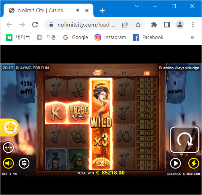
Task: Start autoplay with the play icon
Action: coord(175,164)
